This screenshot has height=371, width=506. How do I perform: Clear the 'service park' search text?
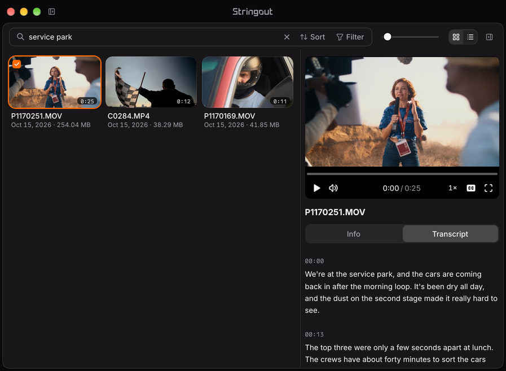287,37
